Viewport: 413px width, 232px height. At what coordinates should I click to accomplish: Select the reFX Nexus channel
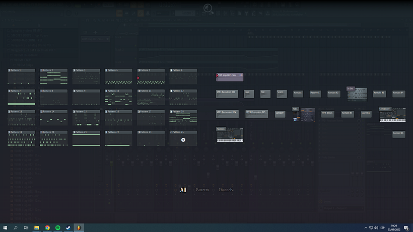[x=329, y=114]
